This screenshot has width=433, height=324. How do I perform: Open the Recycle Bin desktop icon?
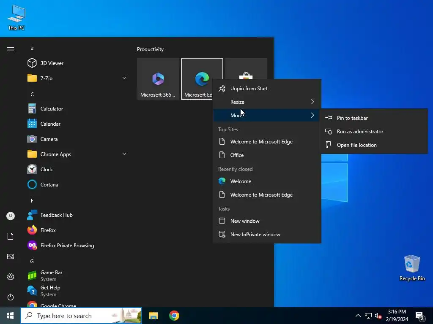click(x=412, y=268)
